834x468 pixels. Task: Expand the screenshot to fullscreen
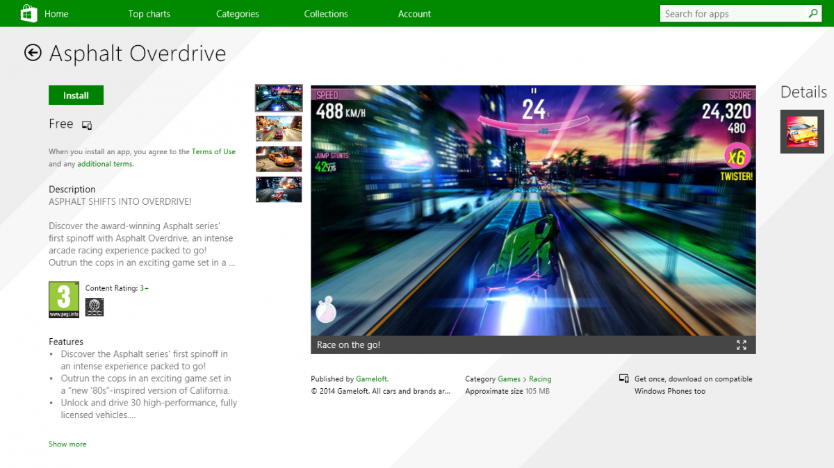(742, 345)
